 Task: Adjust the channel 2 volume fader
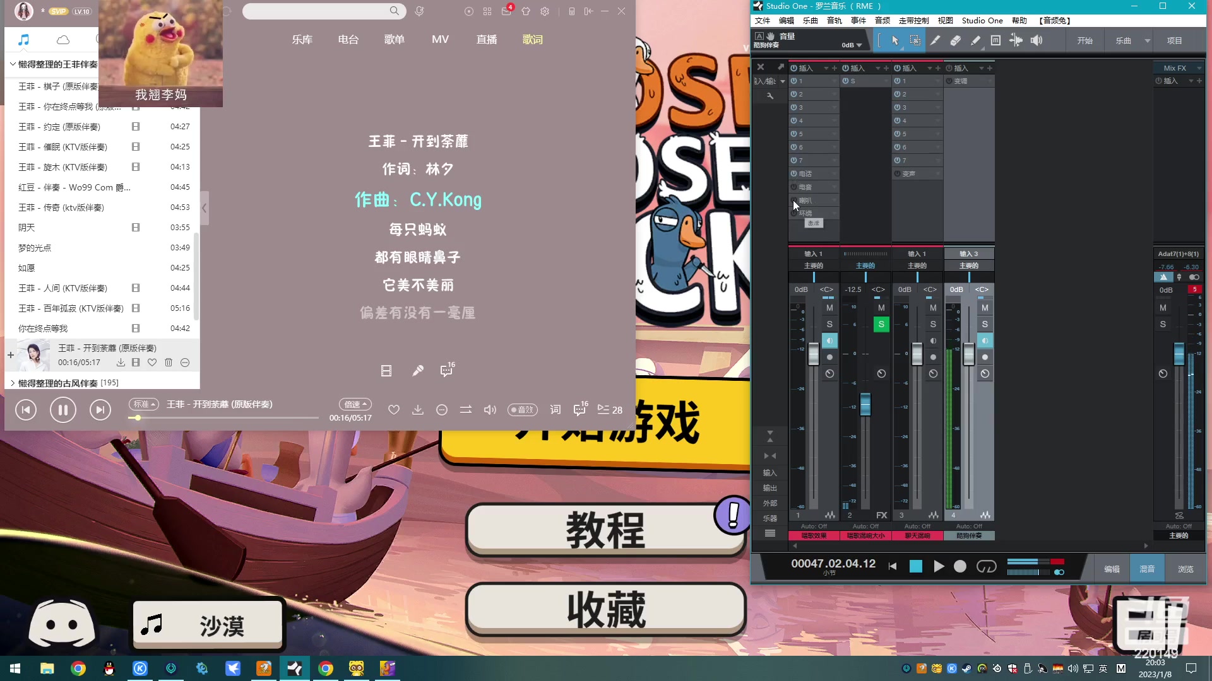[865, 404]
